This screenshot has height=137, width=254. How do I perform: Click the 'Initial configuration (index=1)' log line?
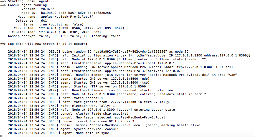point(129,55)
